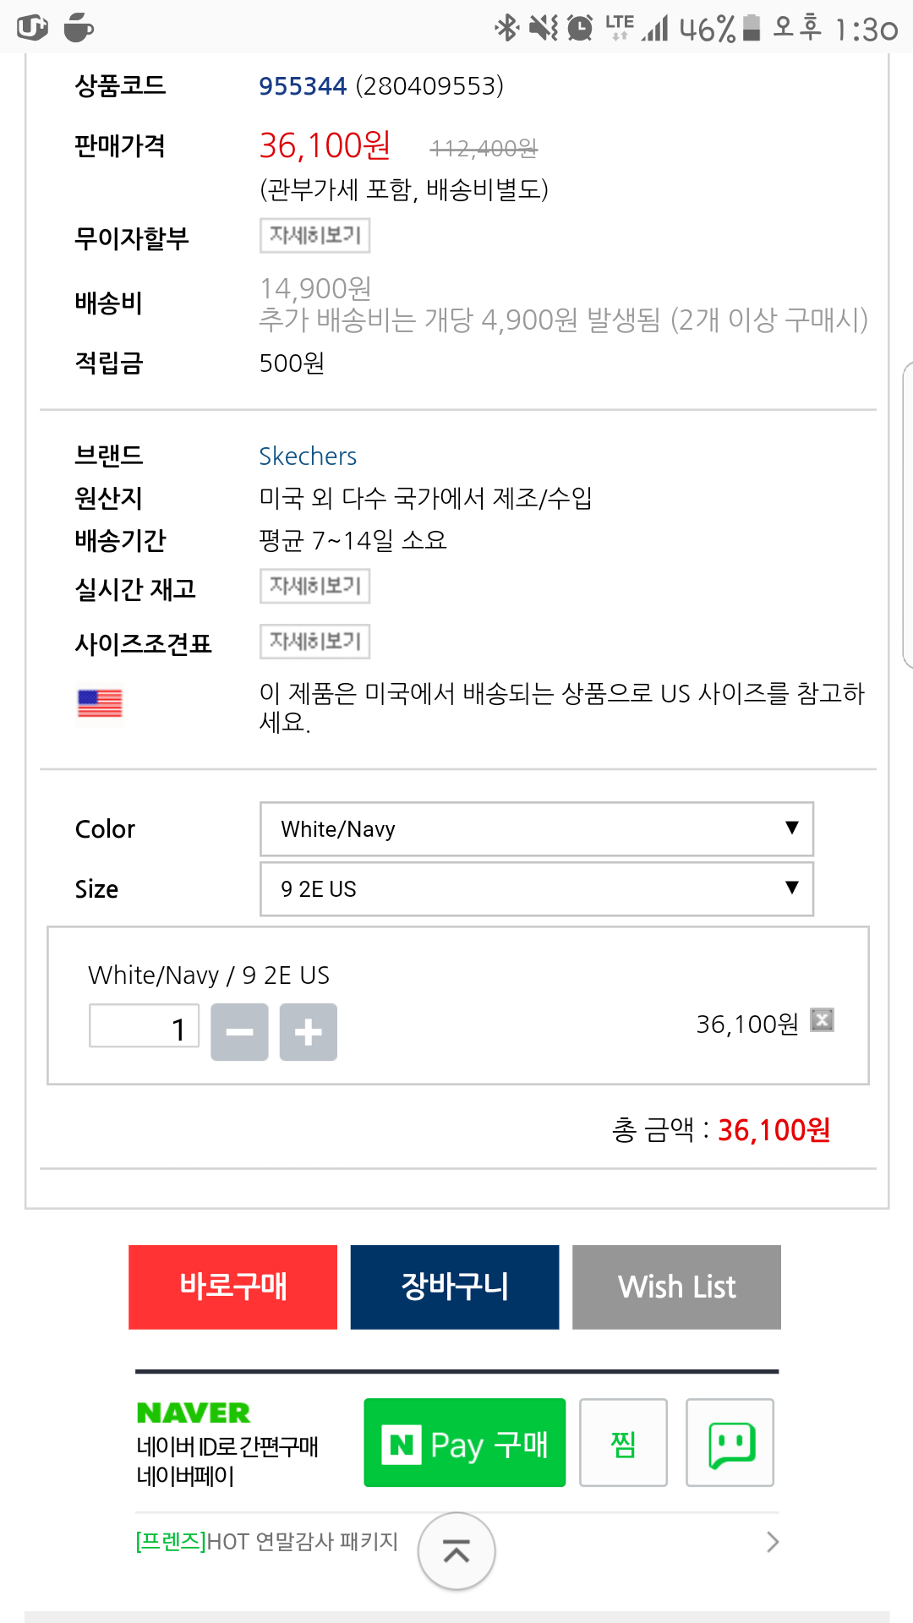Viewport: 913px width, 1623px height.
Task: Tap the red 바로구매 button
Action: (x=232, y=1287)
